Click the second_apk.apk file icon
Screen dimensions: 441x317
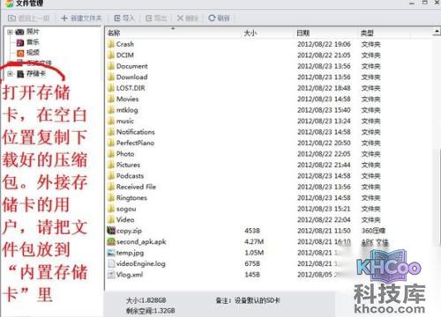pos(111,241)
